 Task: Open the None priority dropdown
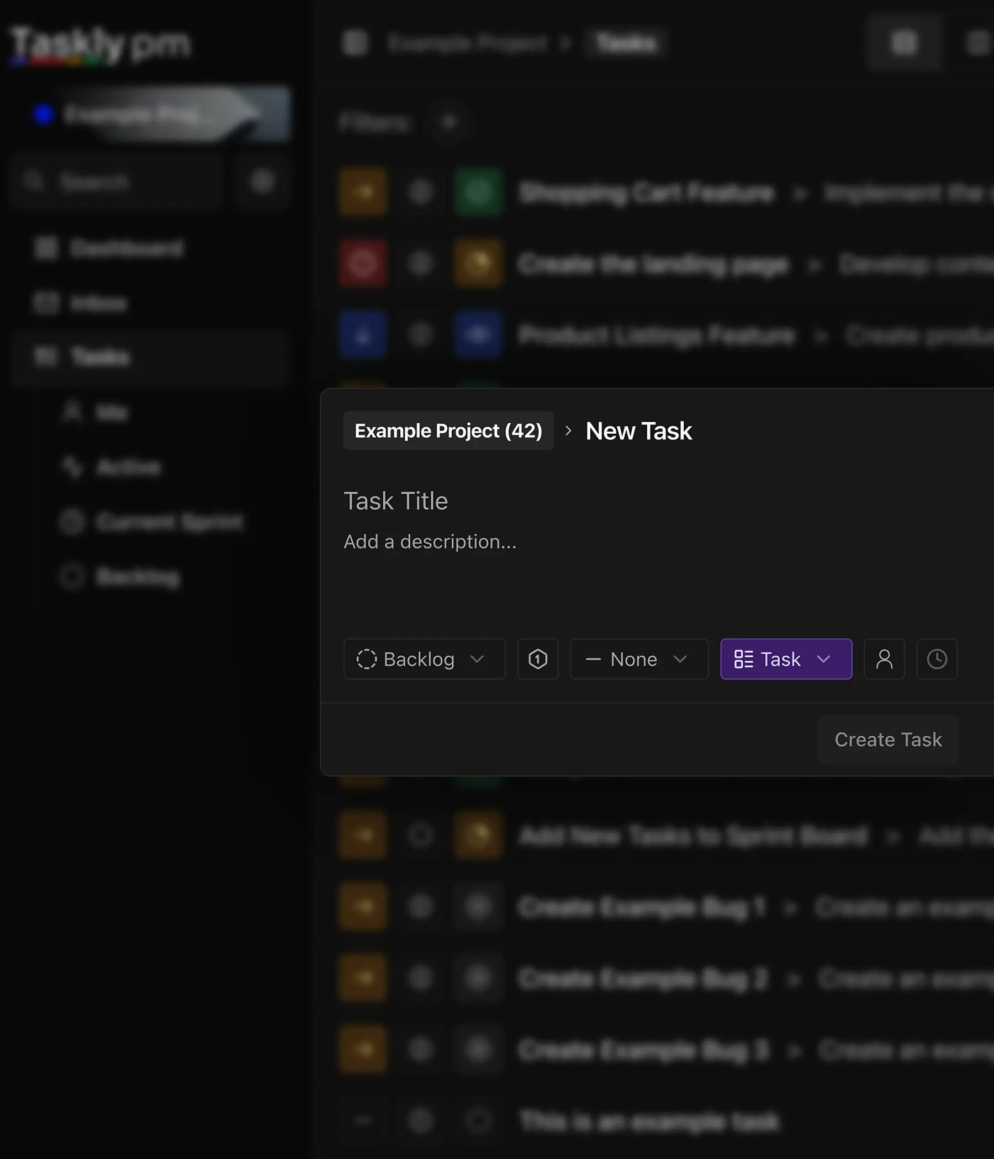point(639,659)
